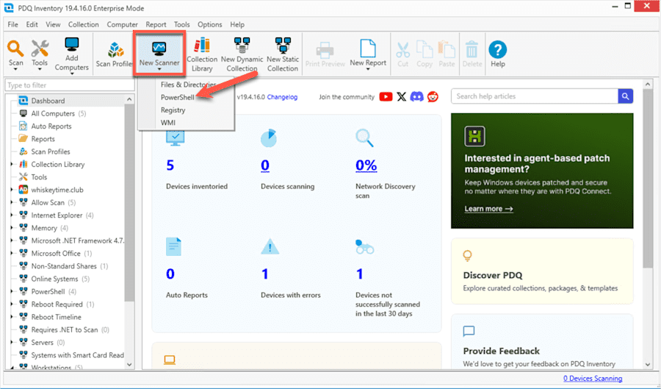Image resolution: width=661 pixels, height=389 pixels.
Task: Open the Reddit community icon
Action: click(433, 96)
